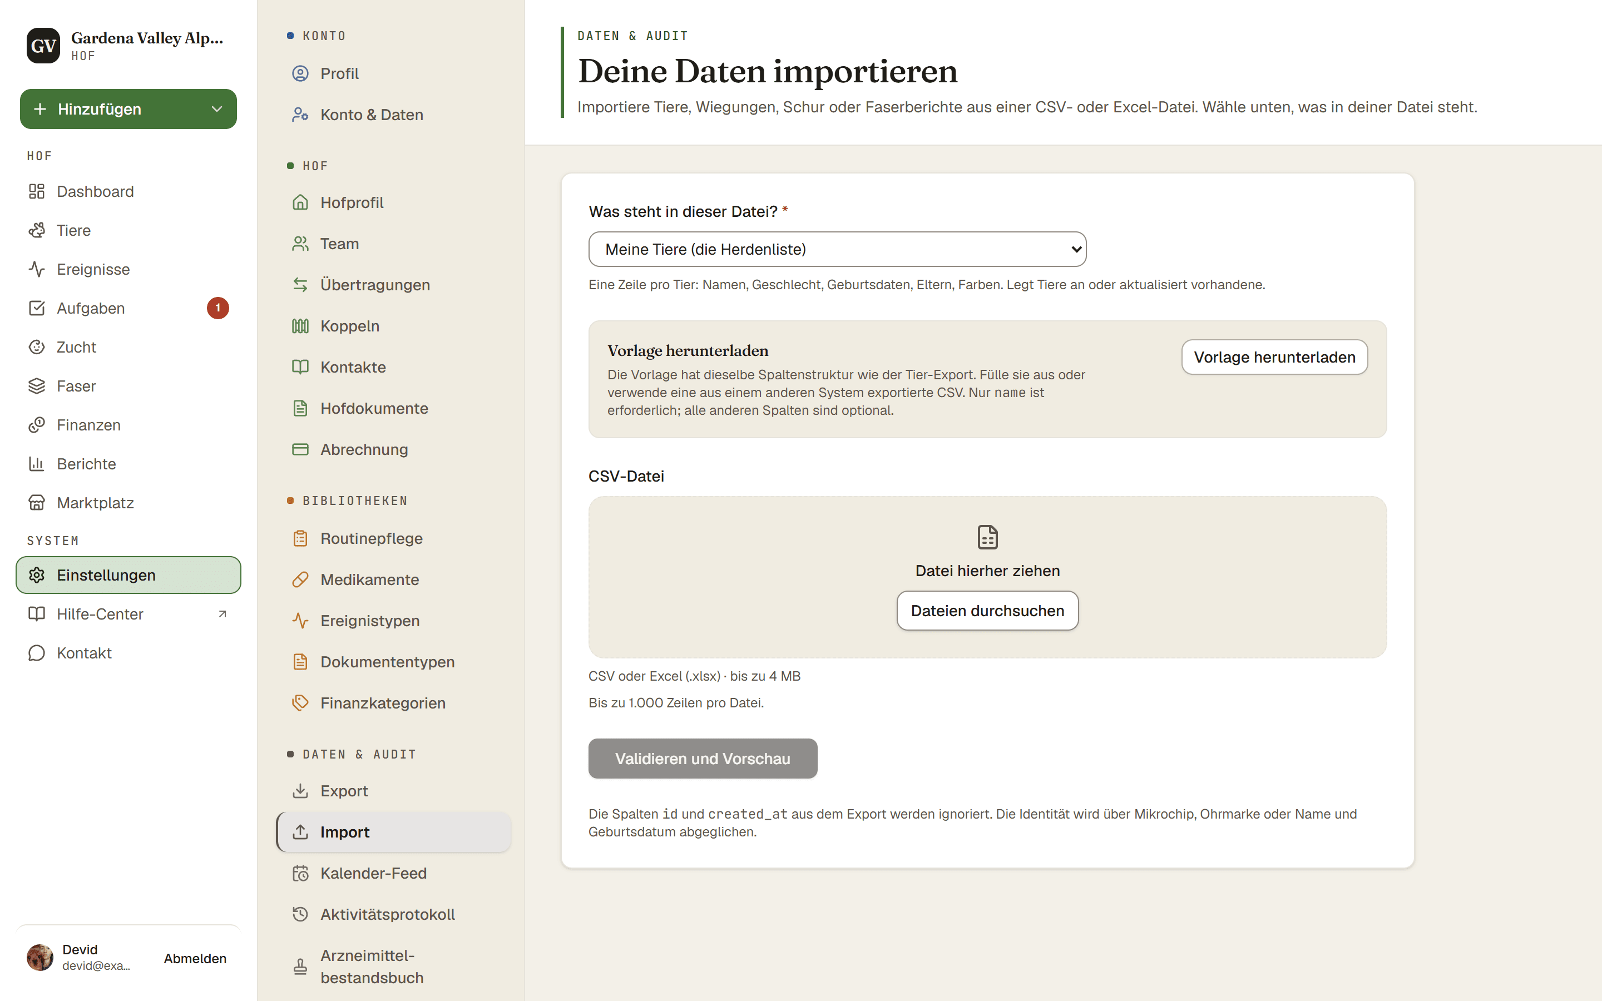Image resolution: width=1602 pixels, height=1001 pixels.
Task: Click the Arzneimittelbestandsbuch stamp icon
Action: click(x=300, y=967)
